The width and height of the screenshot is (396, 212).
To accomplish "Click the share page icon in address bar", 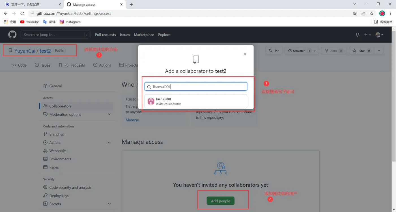I will coord(363,14).
